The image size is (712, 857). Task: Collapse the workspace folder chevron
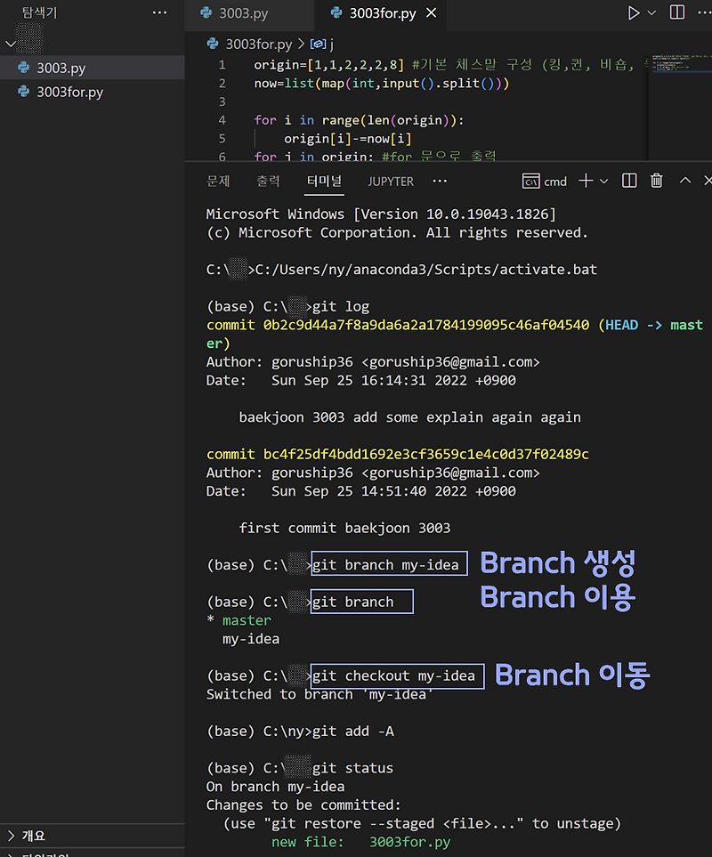point(11,44)
